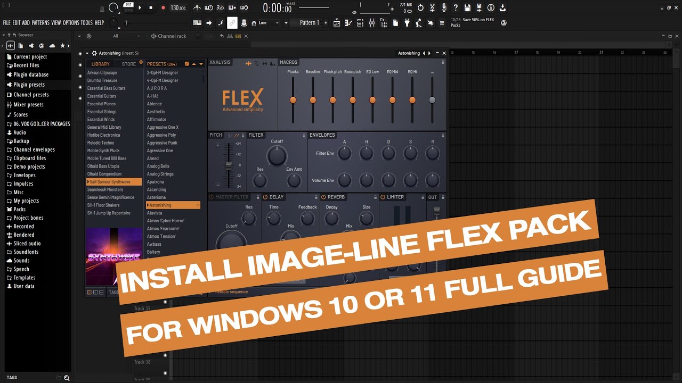
Task: Click the question mark help icon
Action: pos(456,7)
